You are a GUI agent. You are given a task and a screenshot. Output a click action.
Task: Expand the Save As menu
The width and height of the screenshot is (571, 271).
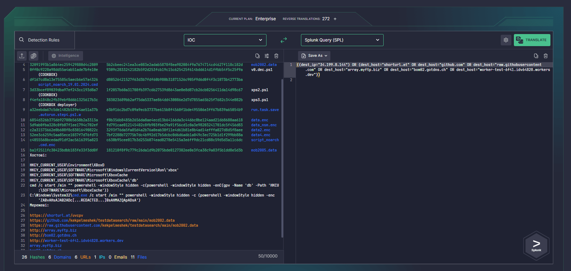coord(314,56)
